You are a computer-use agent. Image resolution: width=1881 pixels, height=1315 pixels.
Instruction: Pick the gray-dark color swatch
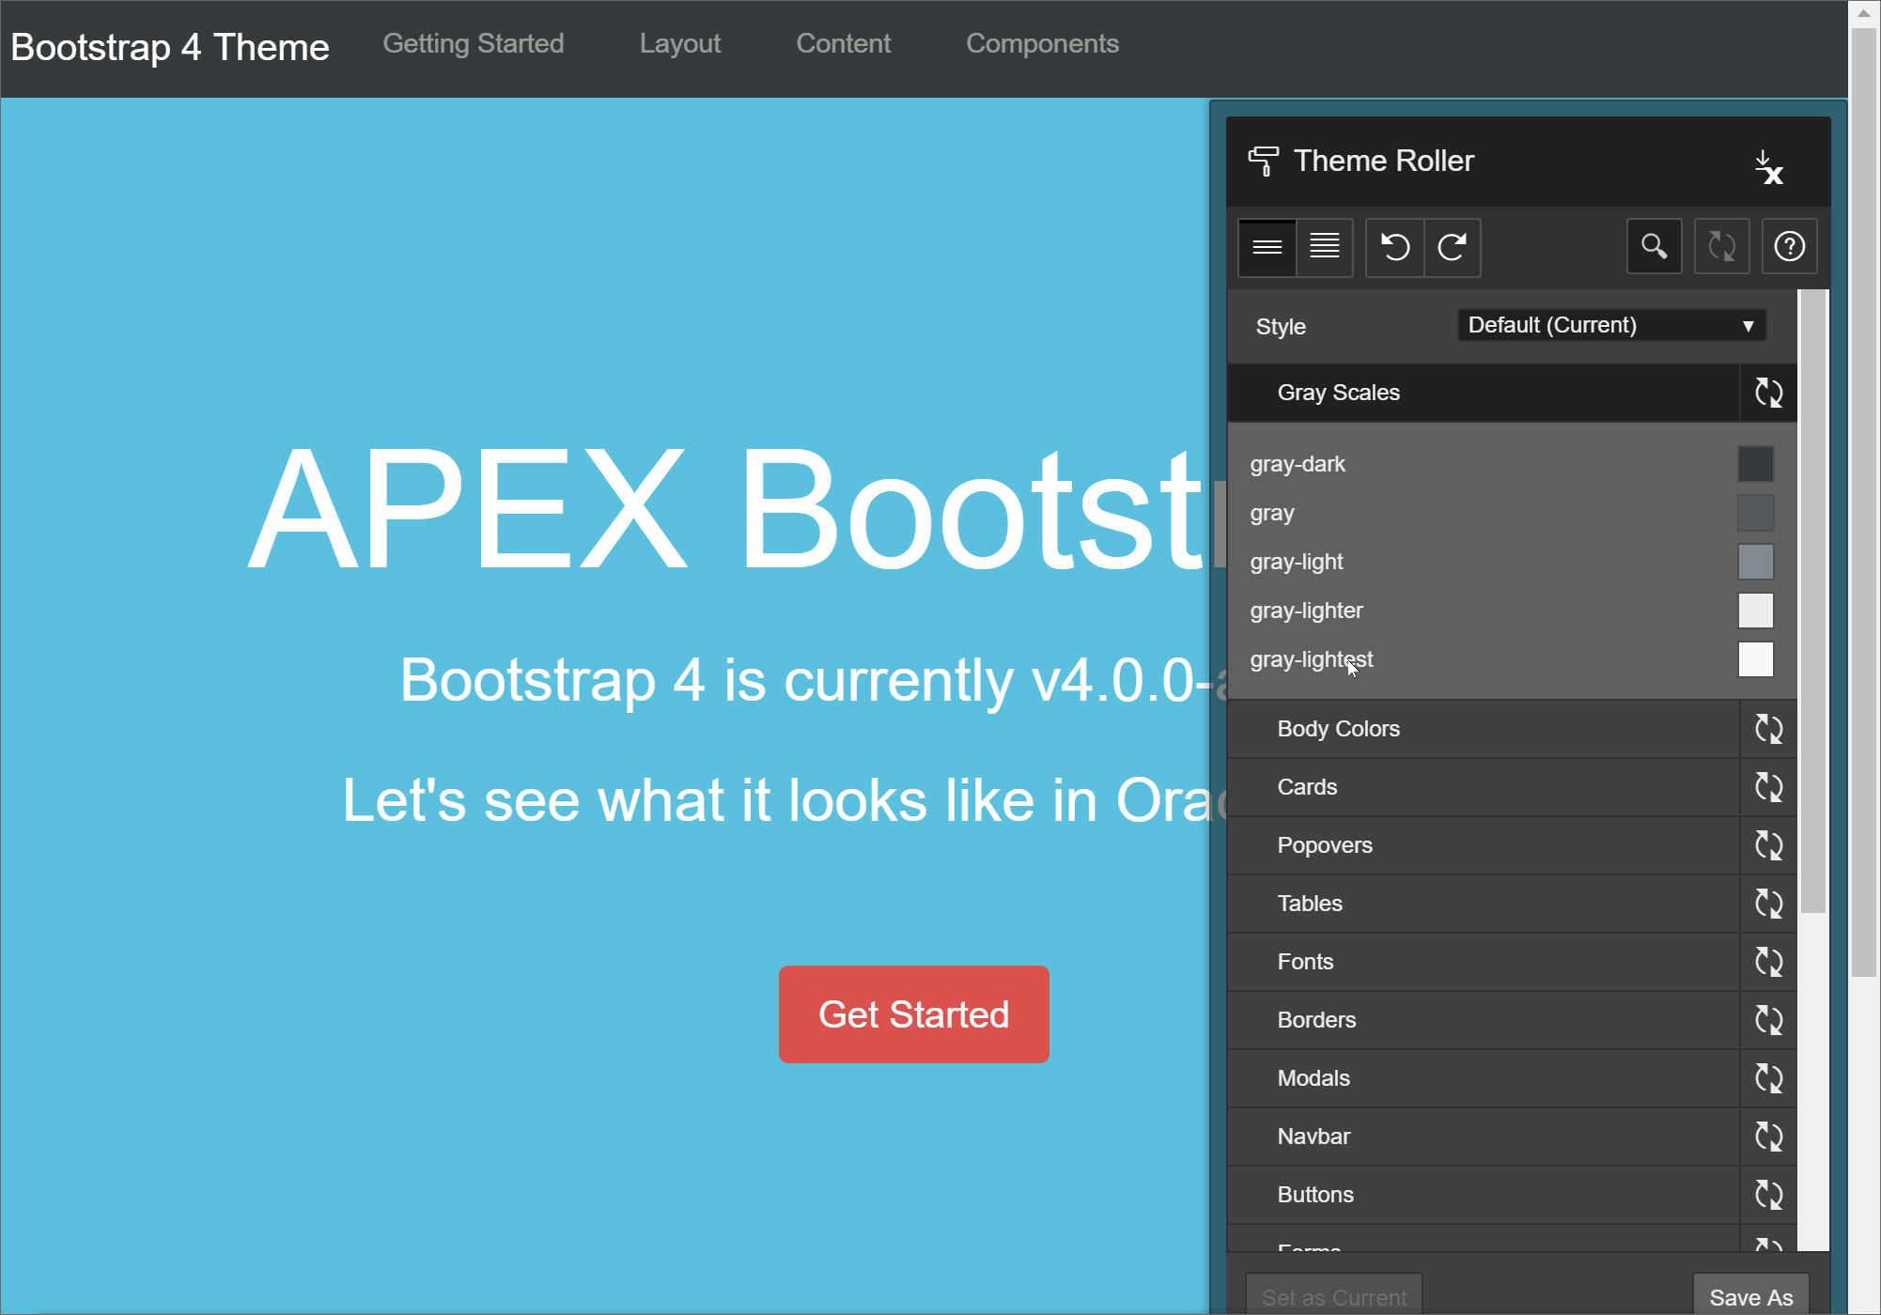coord(1754,464)
